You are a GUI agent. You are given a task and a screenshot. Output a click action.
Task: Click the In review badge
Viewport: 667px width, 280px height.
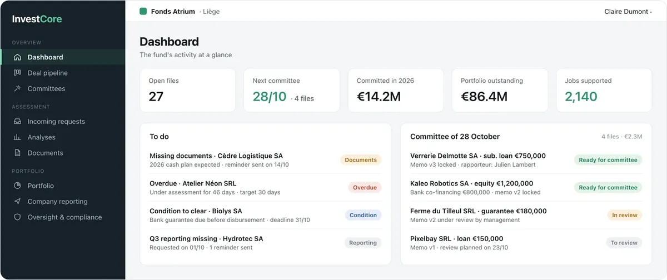[625, 215]
